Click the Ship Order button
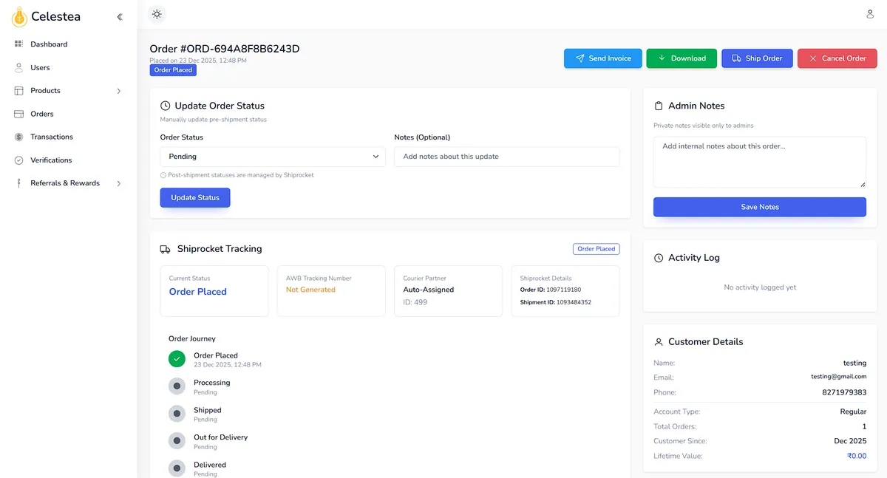 (x=757, y=58)
